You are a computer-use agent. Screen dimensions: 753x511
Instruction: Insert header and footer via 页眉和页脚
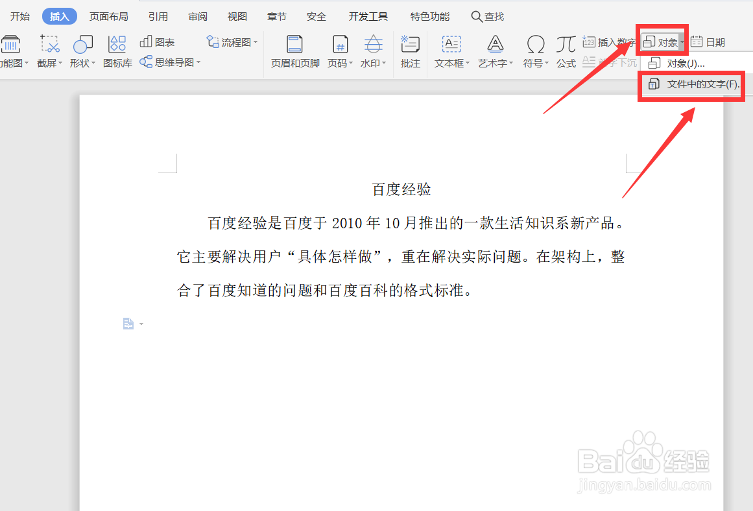(294, 51)
